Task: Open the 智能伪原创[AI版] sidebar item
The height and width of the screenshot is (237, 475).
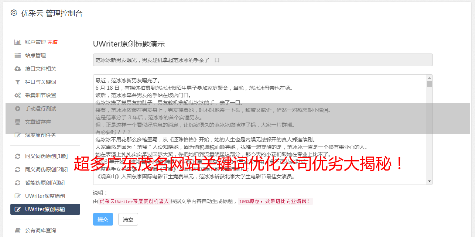Action: [45, 183]
